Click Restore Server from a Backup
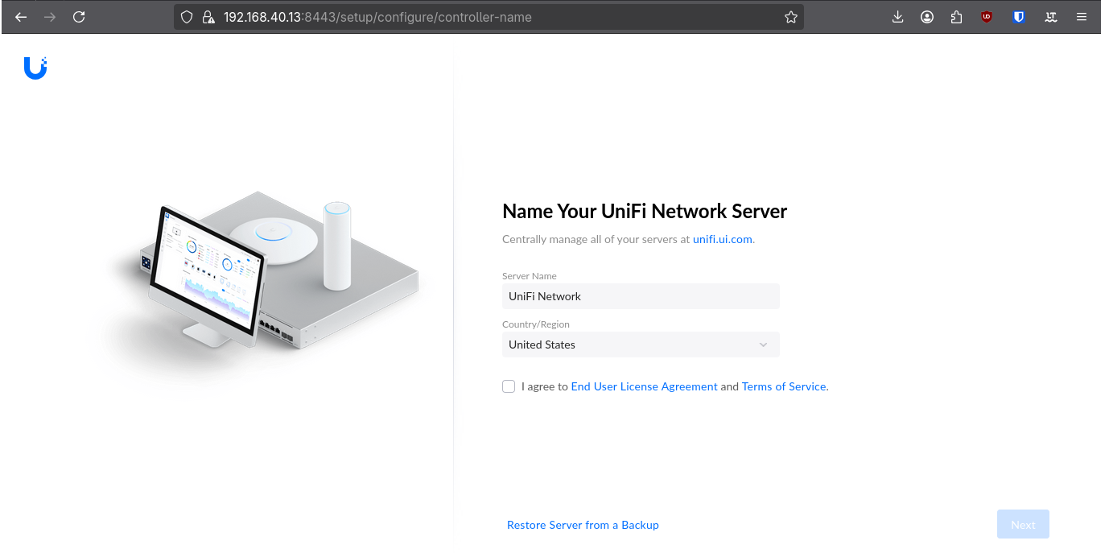This screenshot has height=553, width=1109. 583,525
